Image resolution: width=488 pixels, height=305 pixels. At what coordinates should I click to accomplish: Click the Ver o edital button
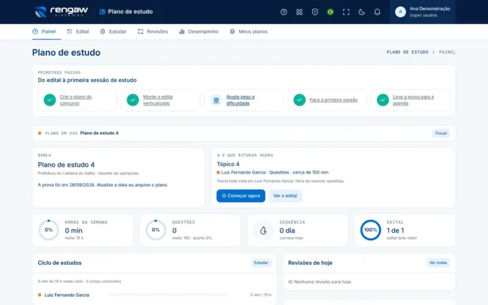point(285,196)
